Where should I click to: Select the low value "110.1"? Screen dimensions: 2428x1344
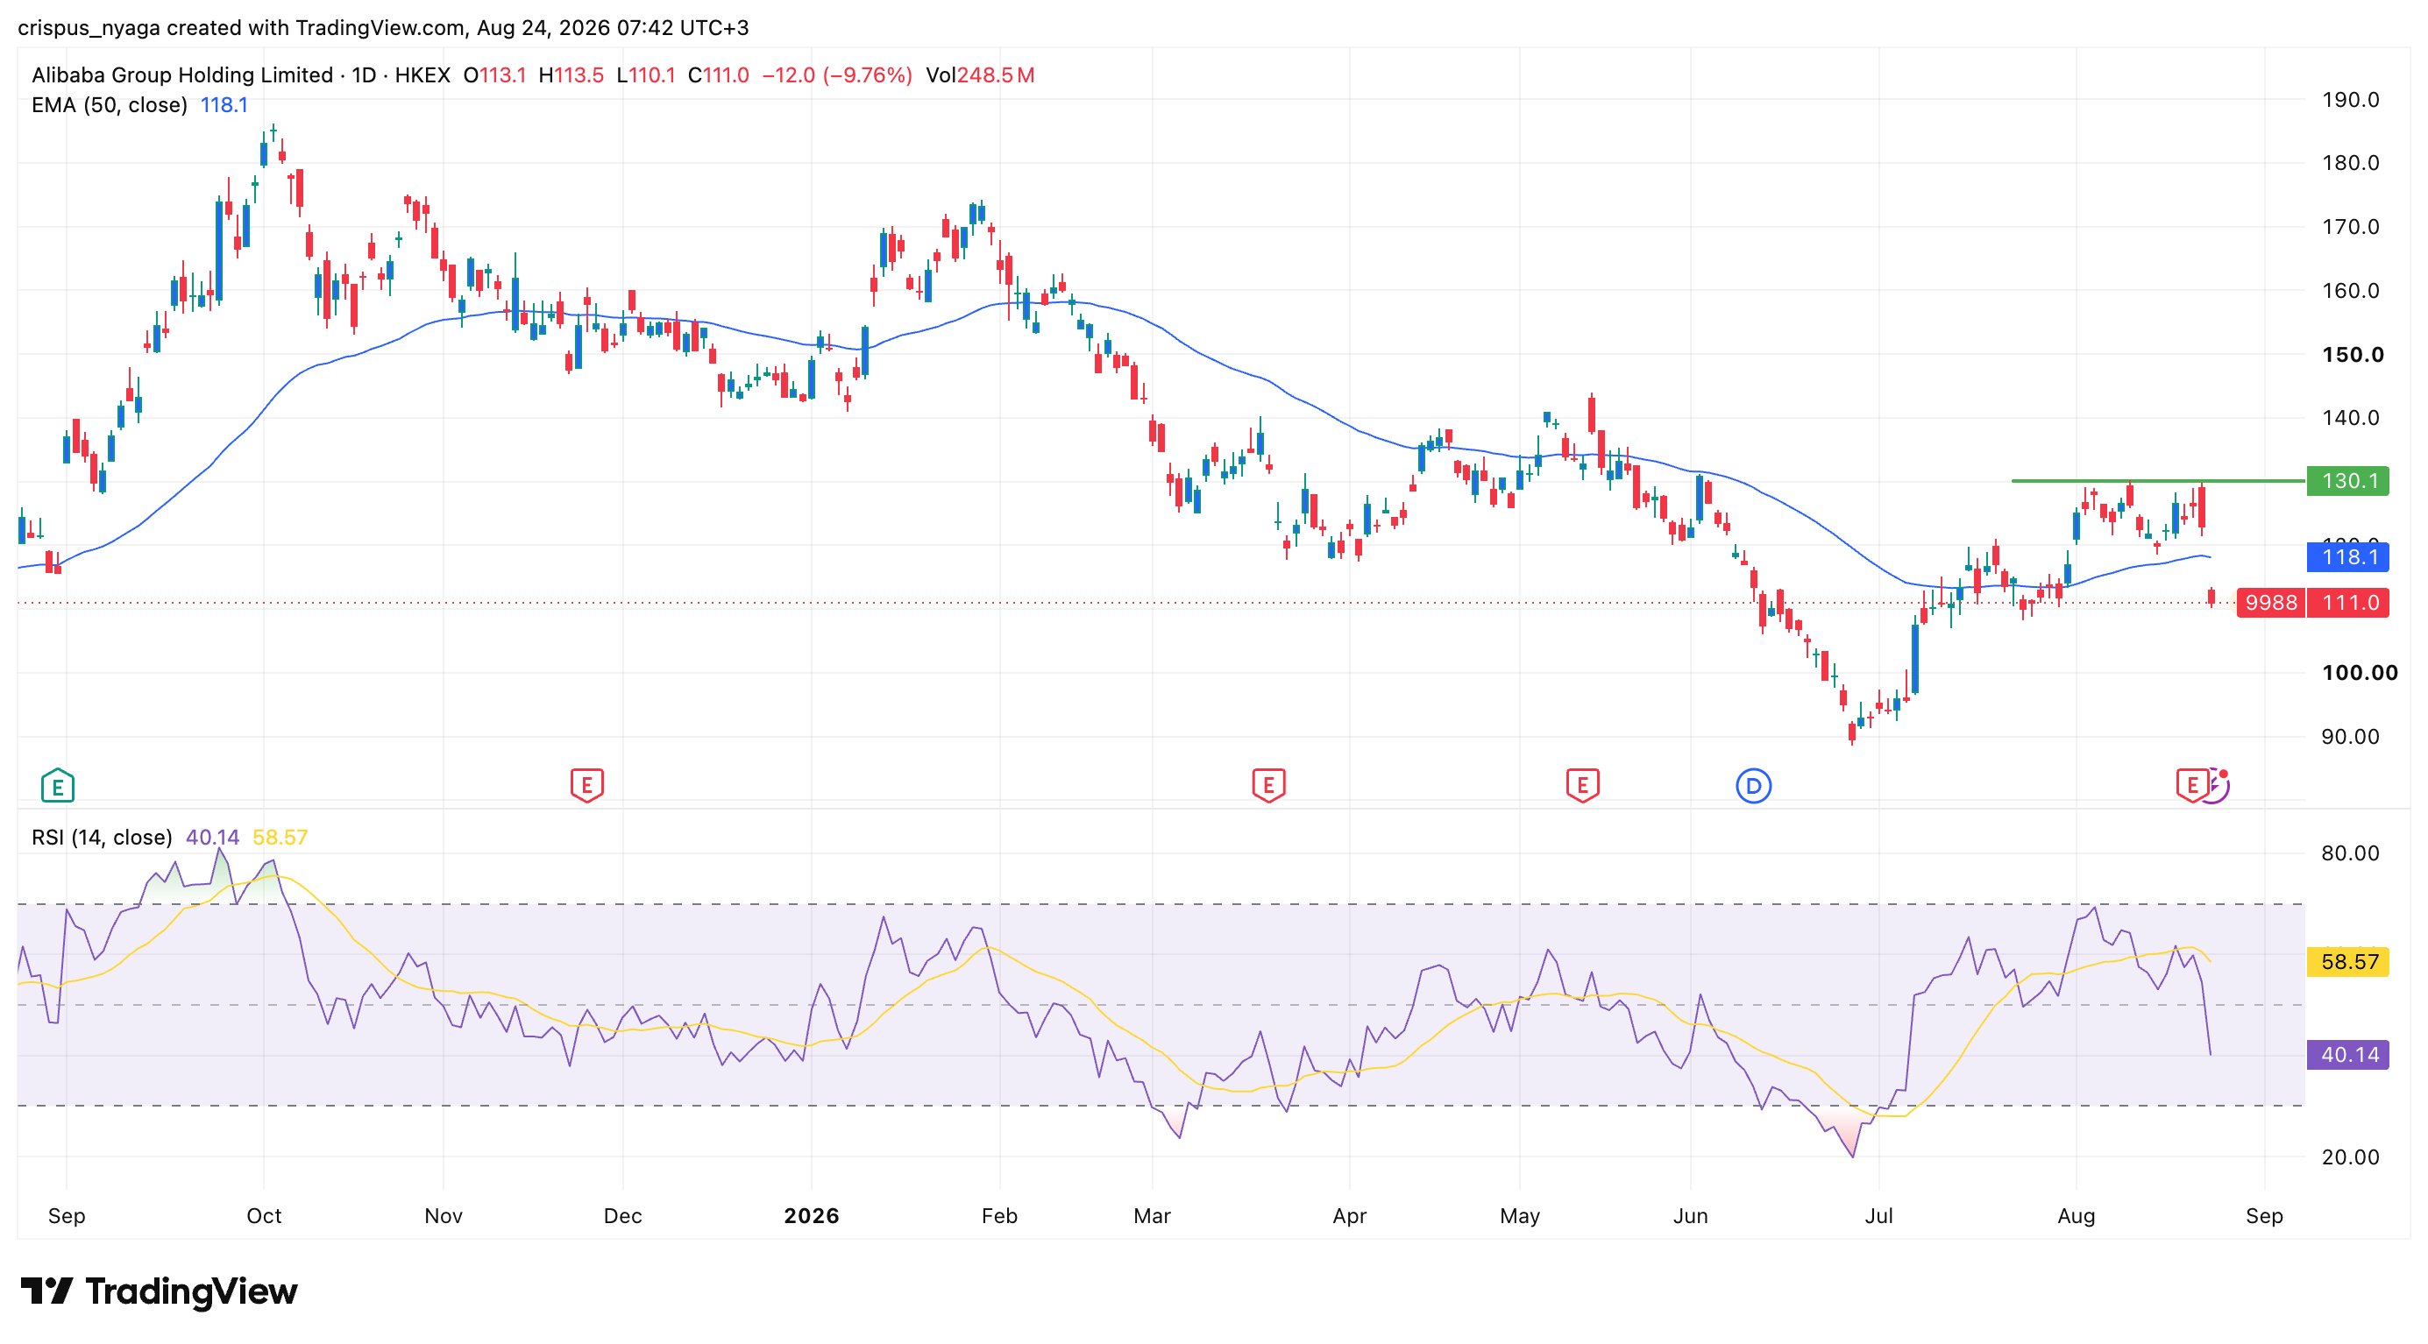pos(652,75)
